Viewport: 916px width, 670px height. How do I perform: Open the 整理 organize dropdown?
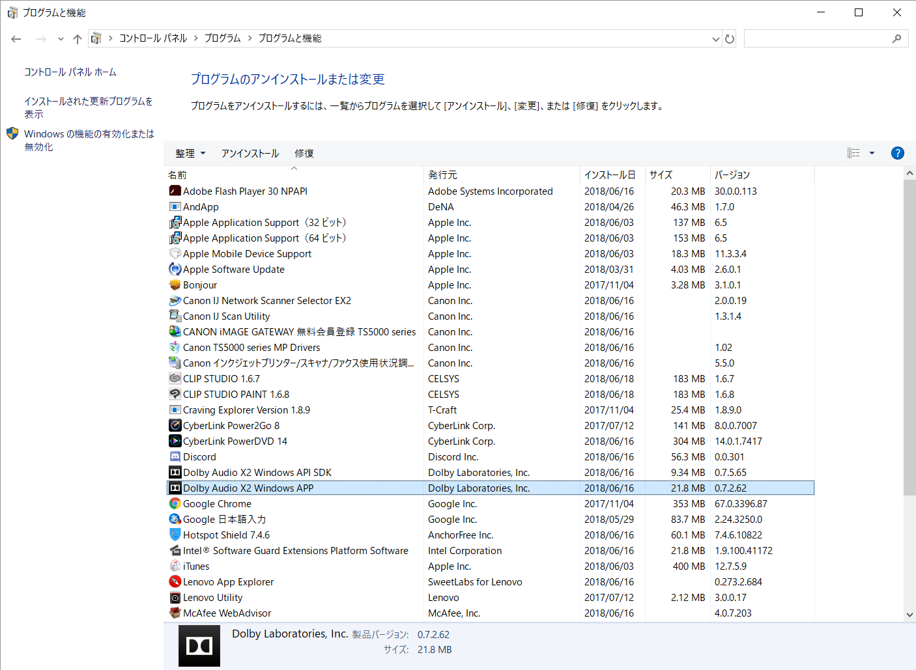tap(190, 153)
